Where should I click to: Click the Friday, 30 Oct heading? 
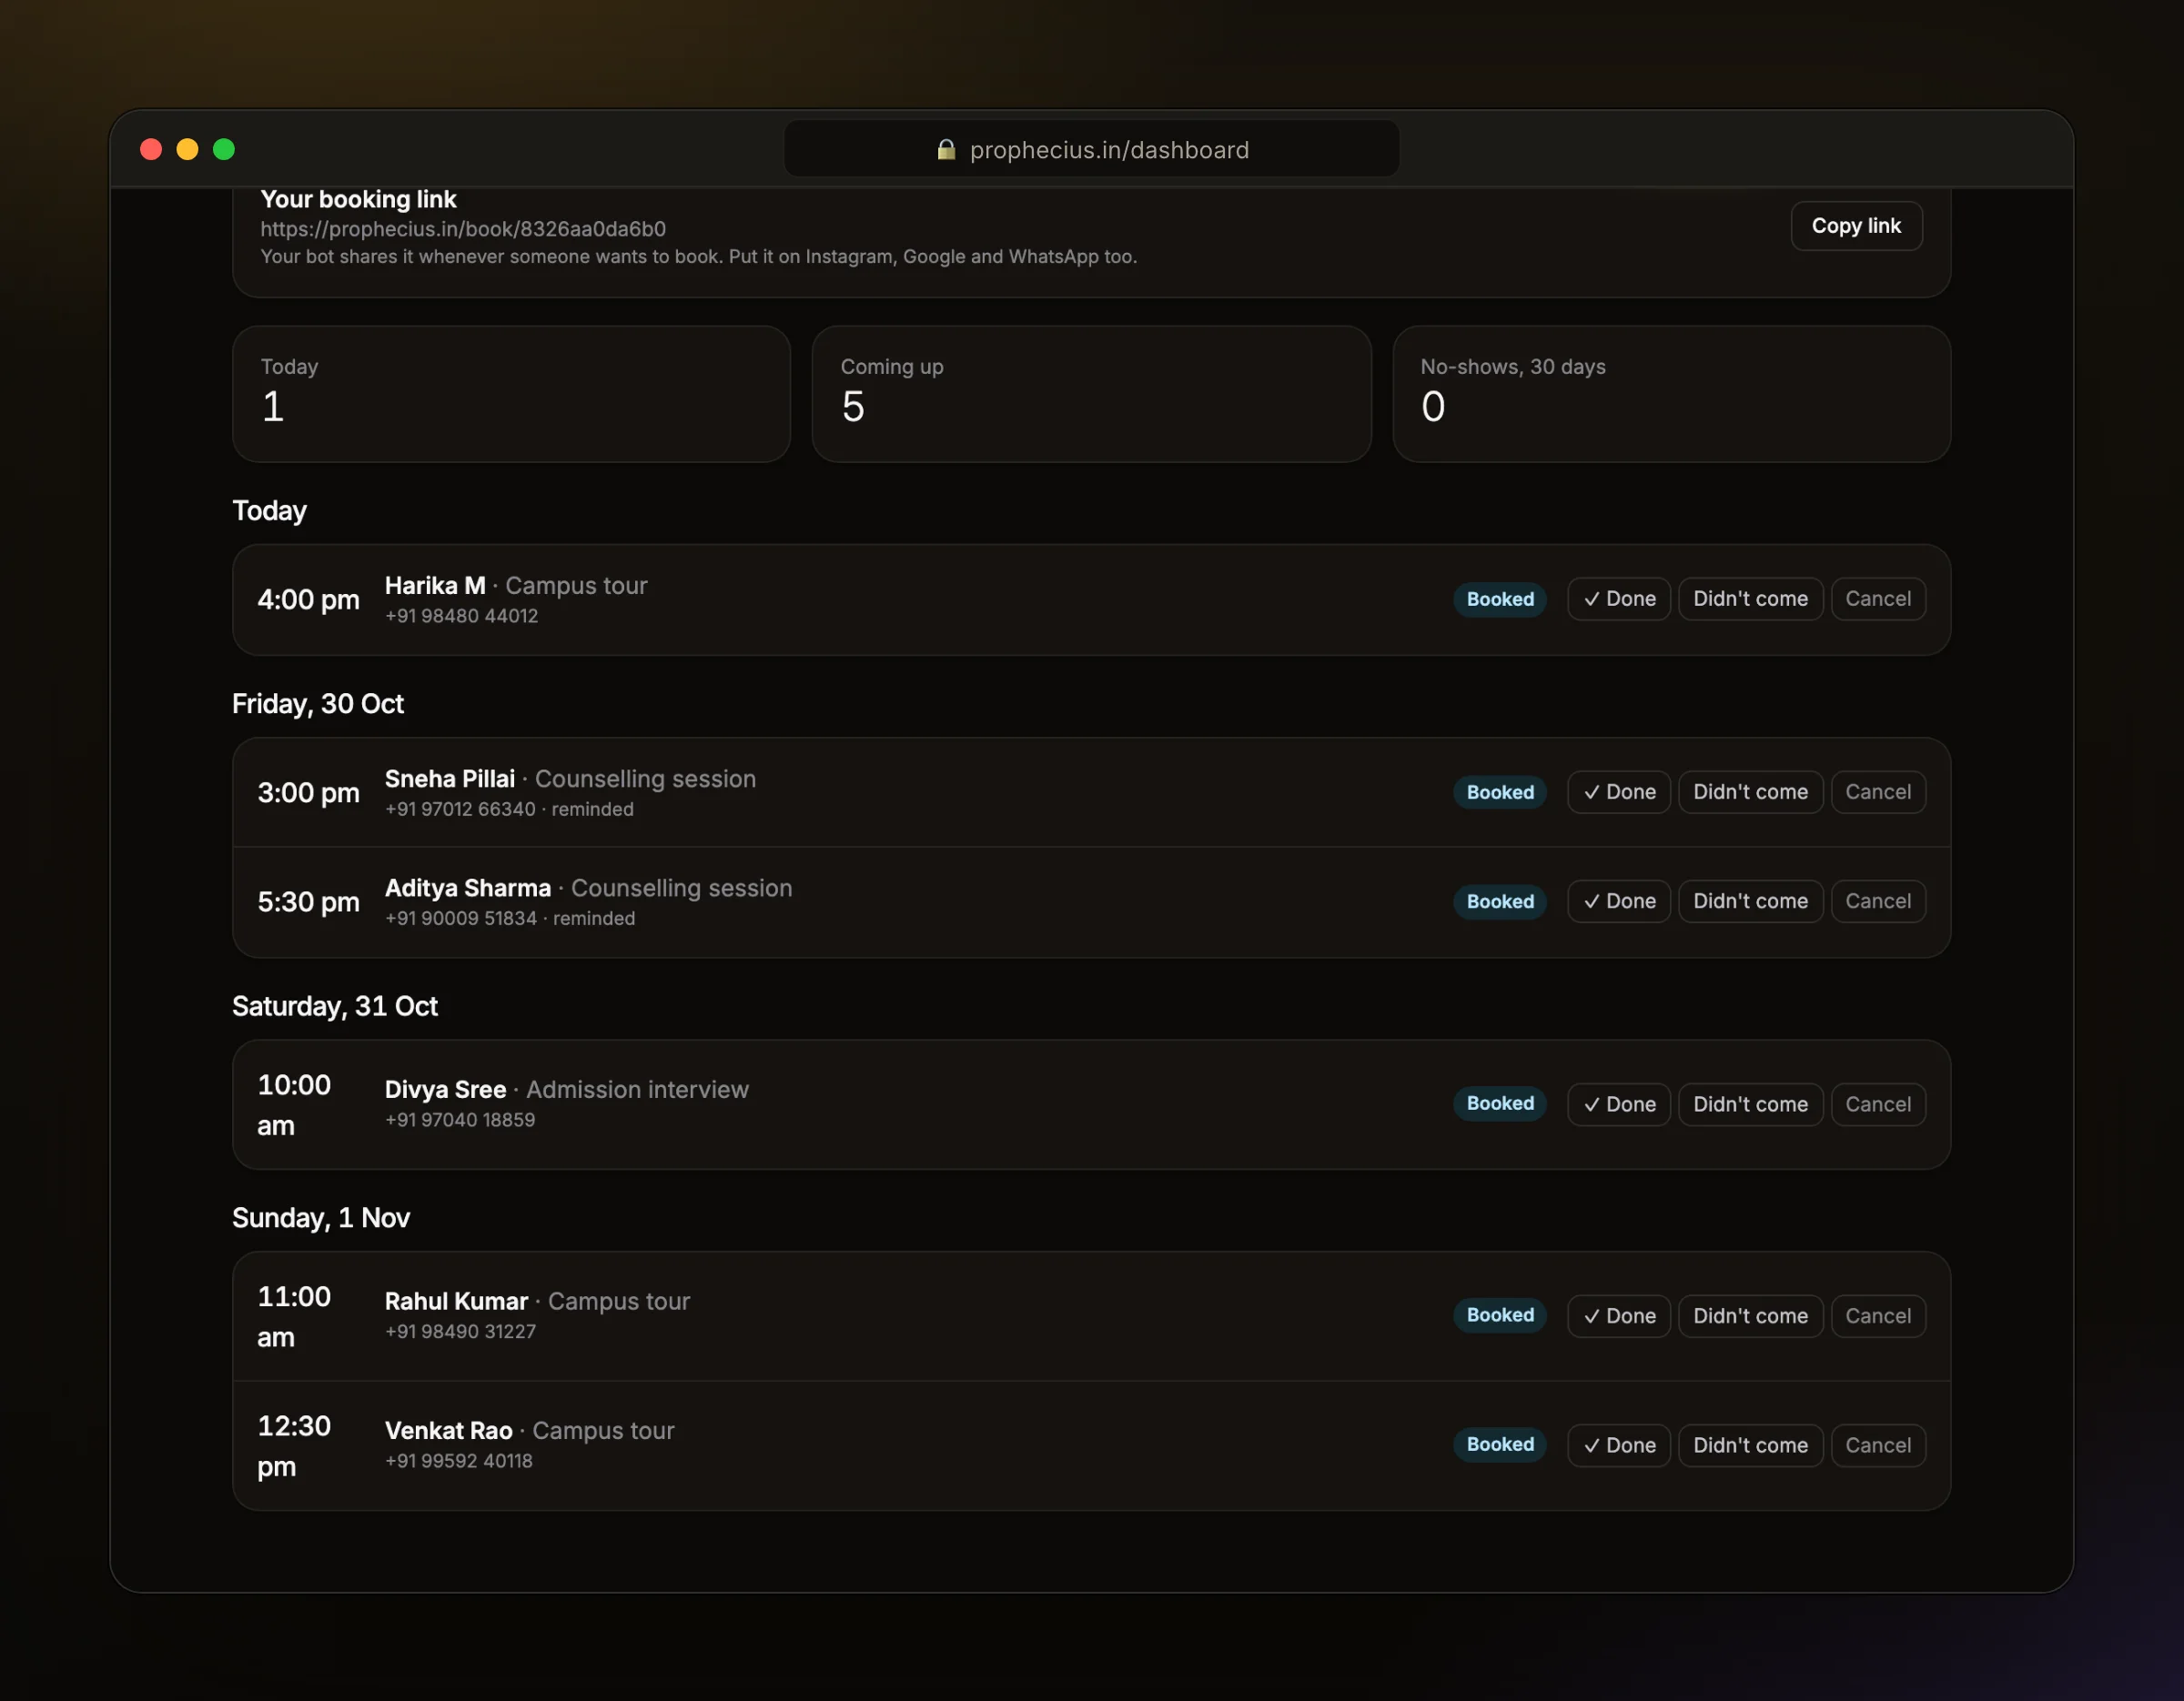pos(318,705)
